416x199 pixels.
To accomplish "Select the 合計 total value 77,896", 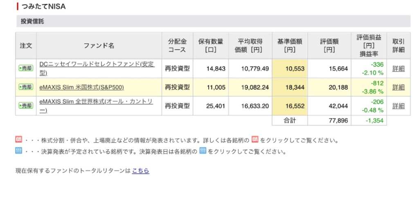I will tap(338, 121).
